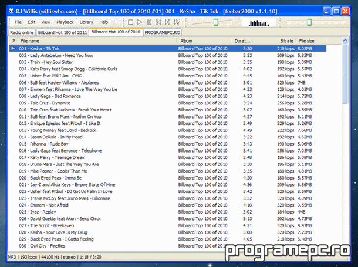
Task: Select 017 - Katy Perry - Teenage Dream
Action: pyautogui.click(x=168, y=157)
